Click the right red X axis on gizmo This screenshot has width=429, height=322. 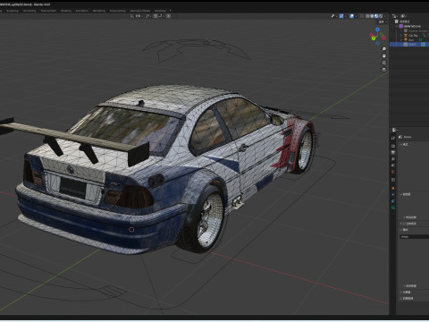[383, 38]
